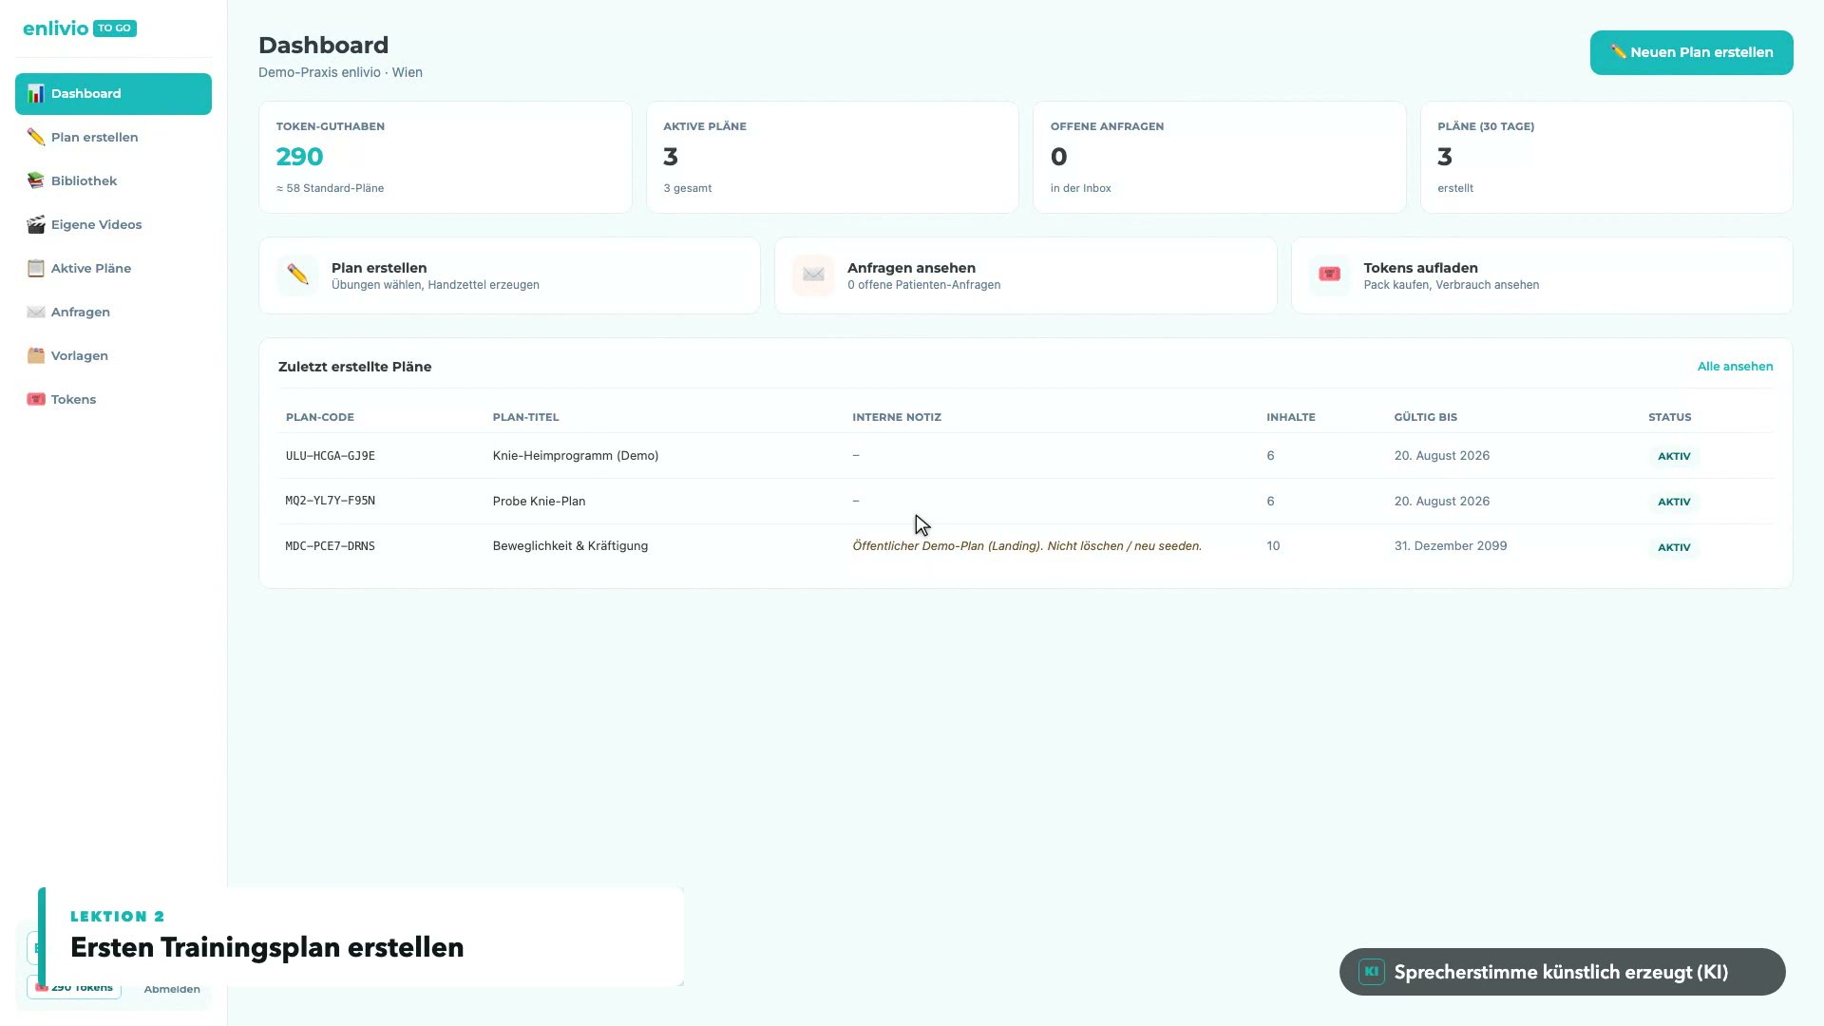Select the Token-Guthaben 290 stat card

446,157
